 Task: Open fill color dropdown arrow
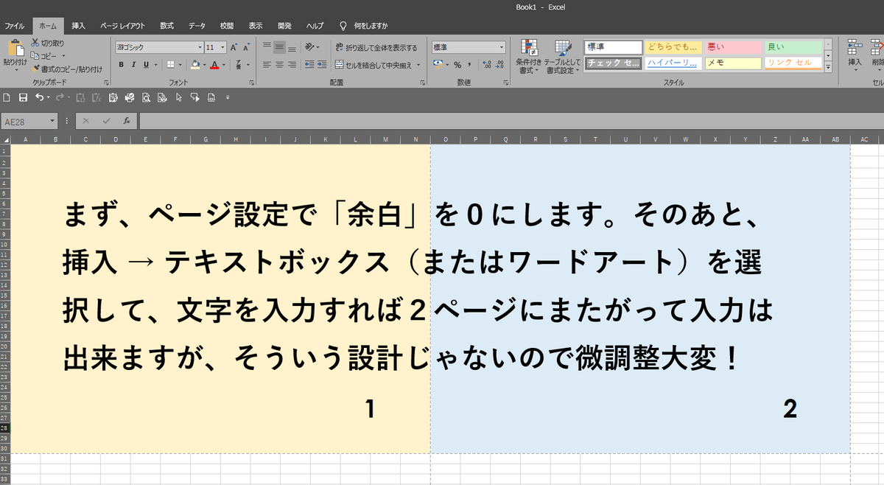(x=203, y=64)
